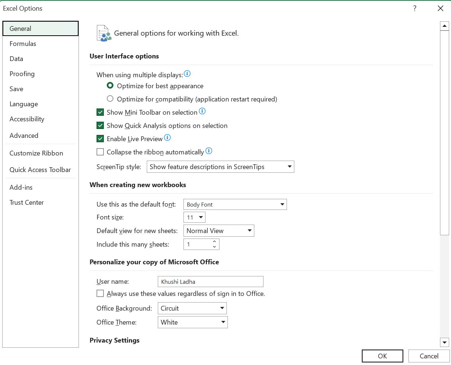Screen dimensions: 451x365
Task: Uncheck Show Mini Toolbar on selection
Action: (x=100, y=112)
